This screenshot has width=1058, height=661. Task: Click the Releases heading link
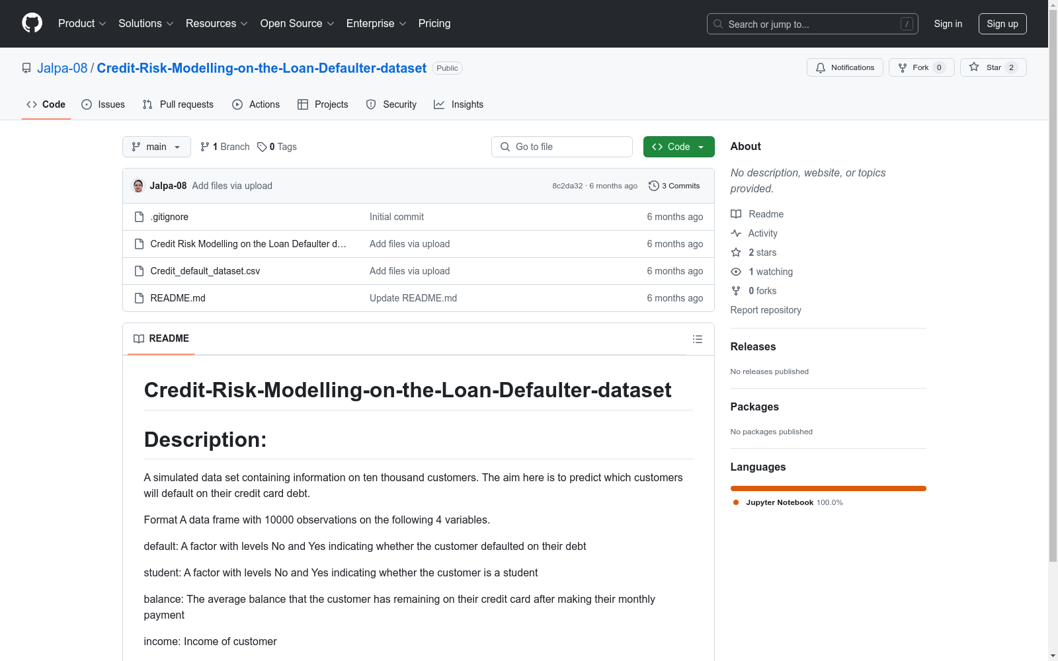(x=753, y=346)
